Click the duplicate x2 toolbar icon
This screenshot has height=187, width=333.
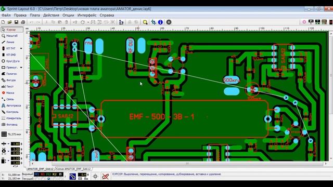pos(75,22)
